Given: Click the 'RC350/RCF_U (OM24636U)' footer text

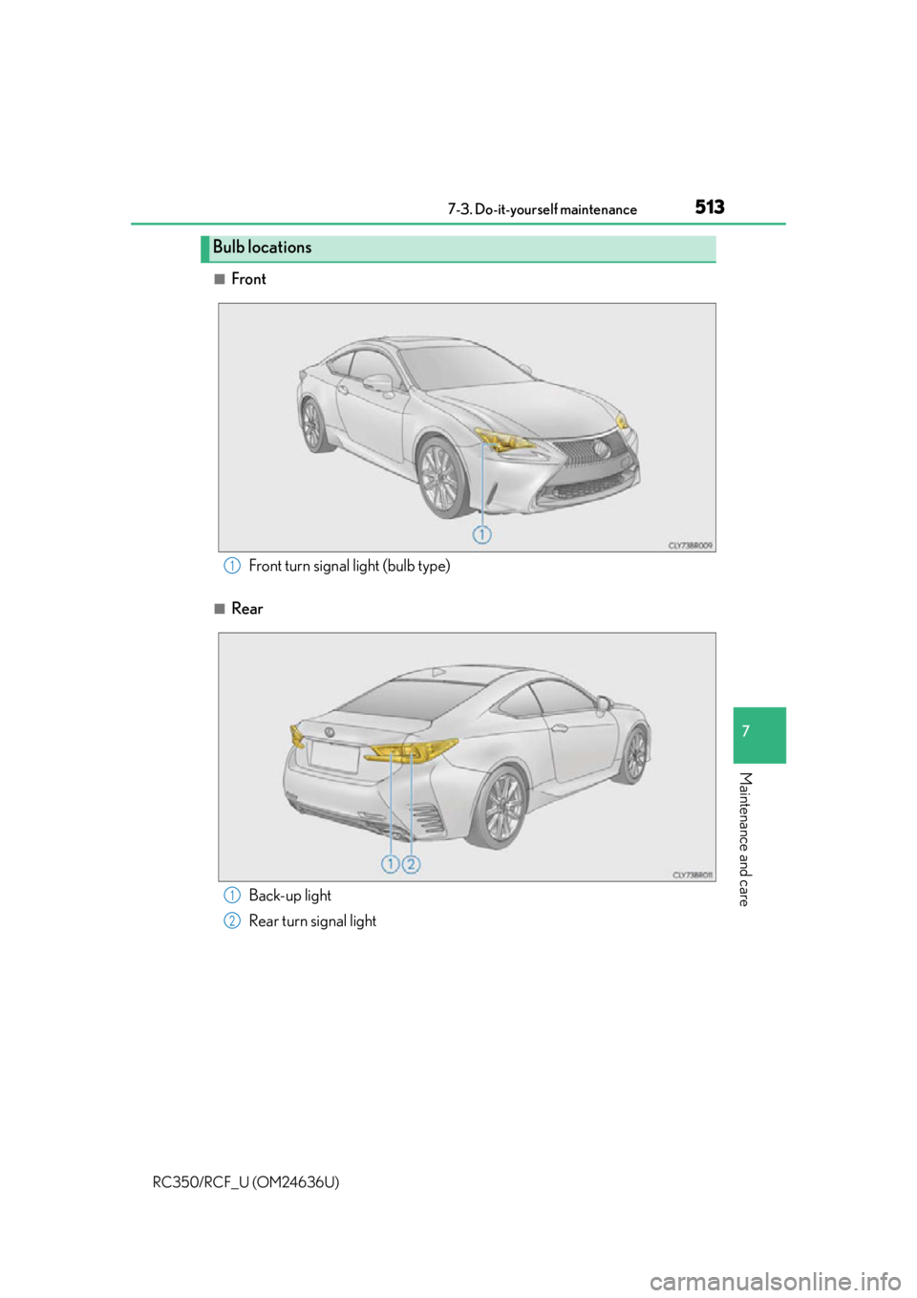Looking at the screenshot, I should point(245,1182).
